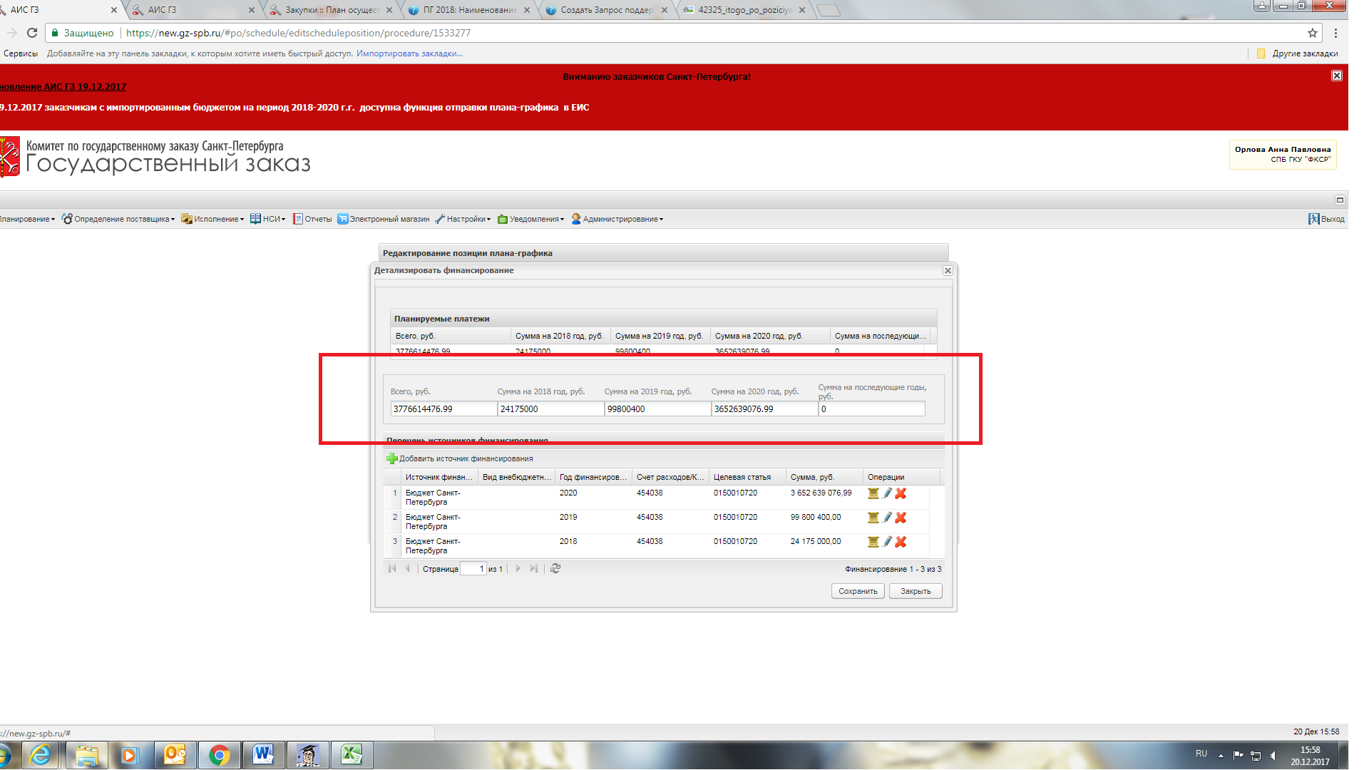Click the Сумма на 2019 год input field
Image resolution: width=1369 pixels, height=770 pixels.
point(657,409)
